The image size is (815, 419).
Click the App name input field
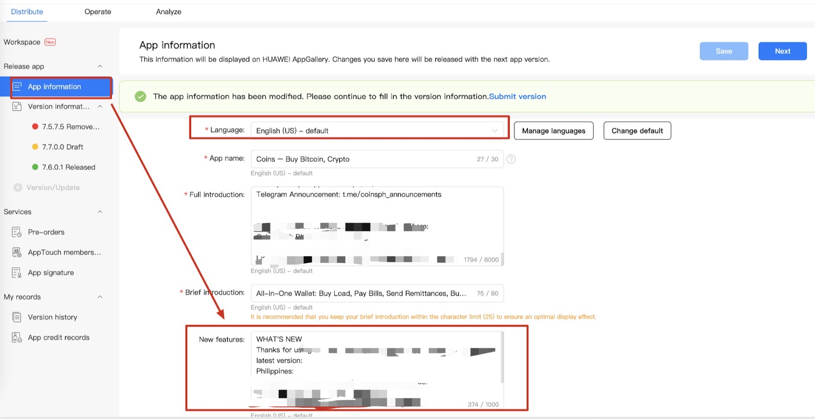click(377, 159)
